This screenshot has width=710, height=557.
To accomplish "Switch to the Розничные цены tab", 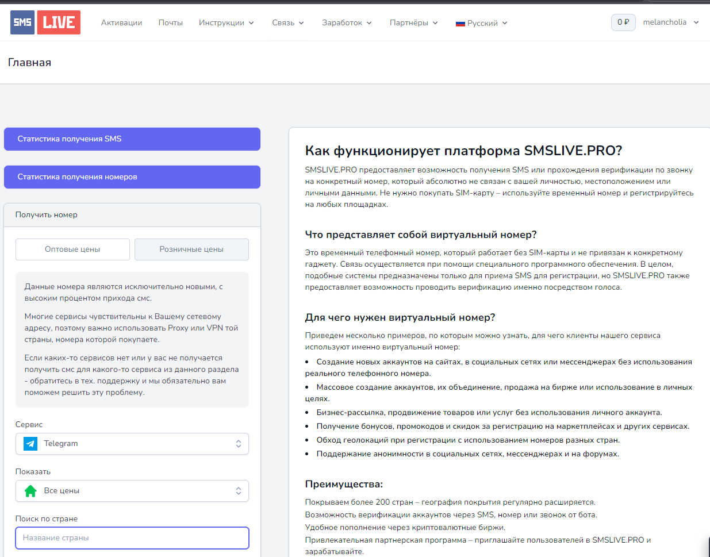I will coord(191,249).
